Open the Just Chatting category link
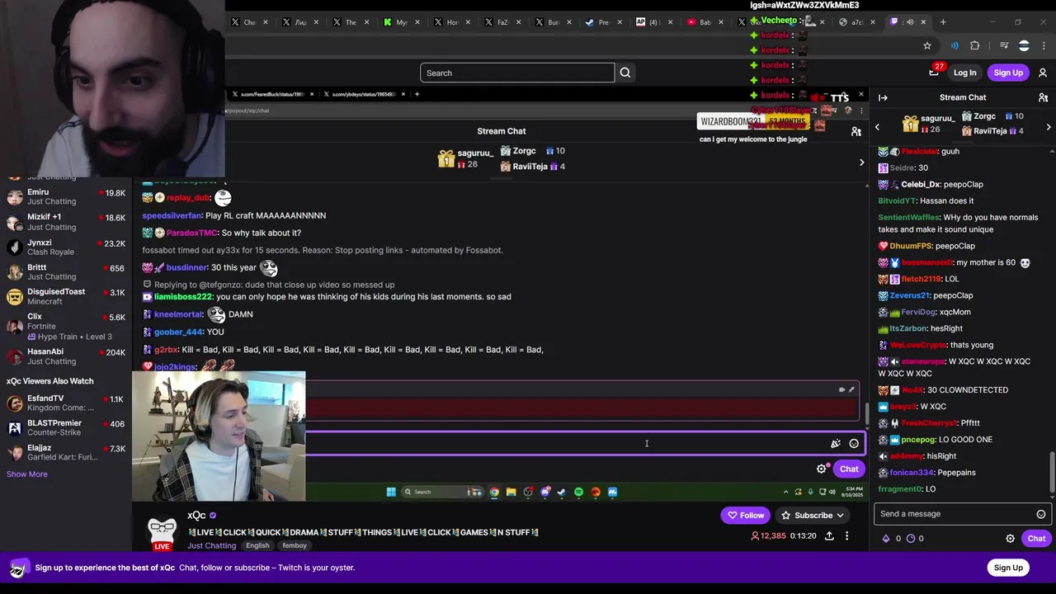The height and width of the screenshot is (594, 1056). click(x=212, y=545)
